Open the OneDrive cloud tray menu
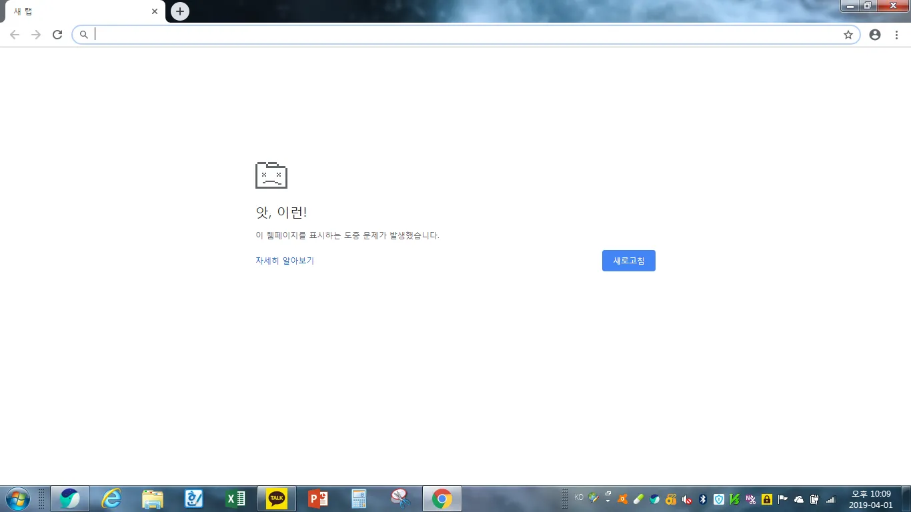Viewport: 911px width, 512px height. click(x=799, y=498)
